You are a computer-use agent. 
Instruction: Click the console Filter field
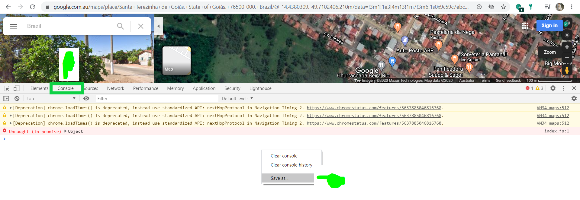point(157,98)
